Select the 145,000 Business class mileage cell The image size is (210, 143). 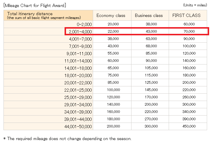pos(151,90)
